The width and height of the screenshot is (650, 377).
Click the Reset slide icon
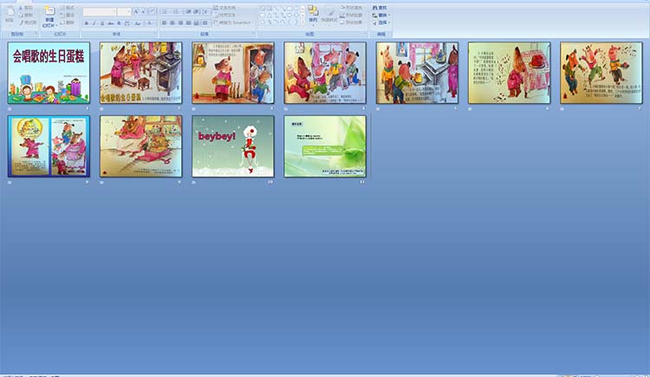(x=62, y=16)
